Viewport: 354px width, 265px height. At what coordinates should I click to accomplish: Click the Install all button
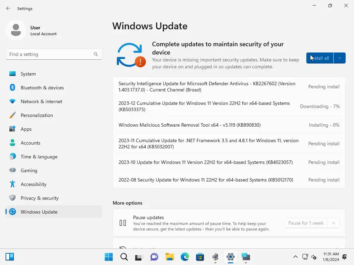pos(320,58)
